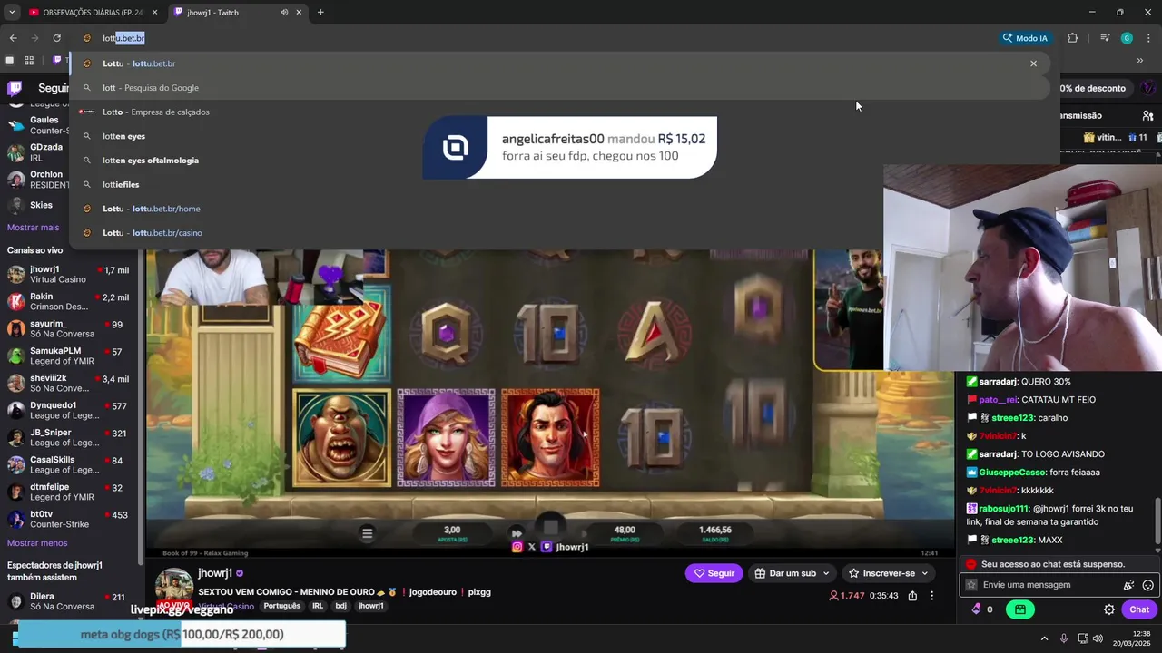The height and width of the screenshot is (653, 1162).
Task: Select the Português stream tag
Action: pyautogui.click(x=282, y=606)
